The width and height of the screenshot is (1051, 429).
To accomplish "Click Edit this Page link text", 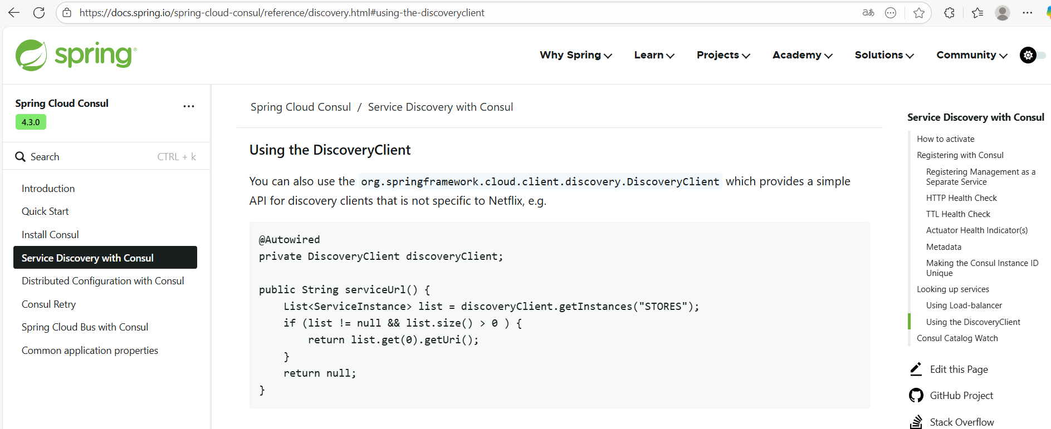I will pos(959,369).
